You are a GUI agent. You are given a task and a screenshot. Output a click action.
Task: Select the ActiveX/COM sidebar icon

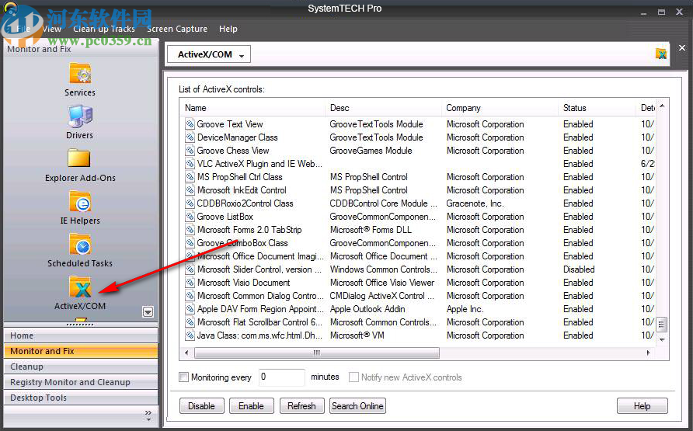click(x=80, y=287)
